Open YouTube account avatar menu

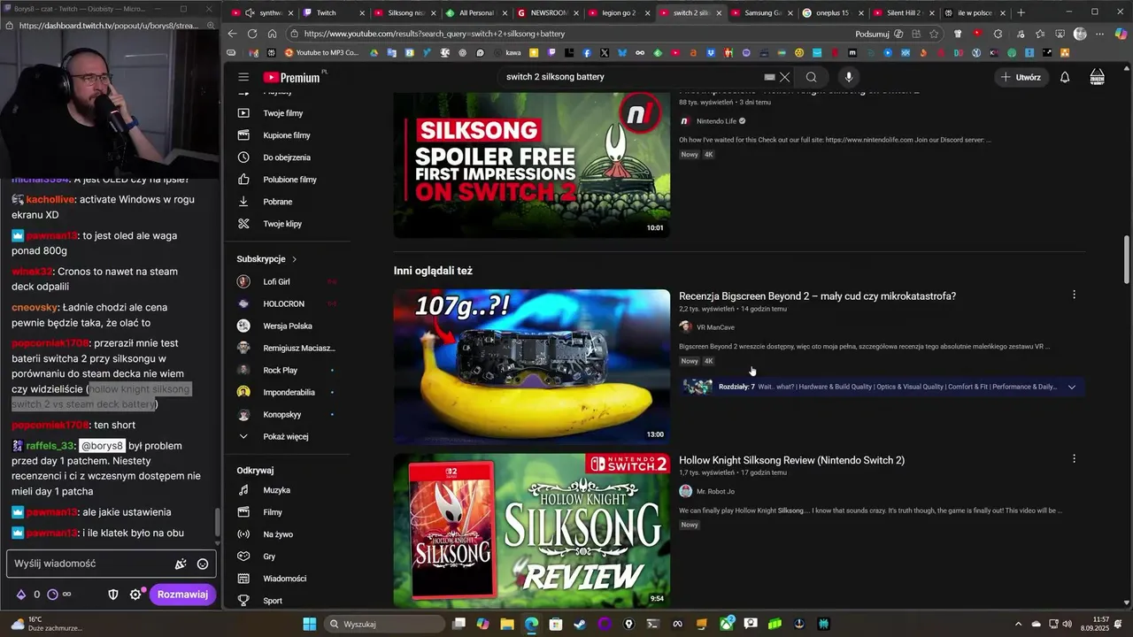1098,77
